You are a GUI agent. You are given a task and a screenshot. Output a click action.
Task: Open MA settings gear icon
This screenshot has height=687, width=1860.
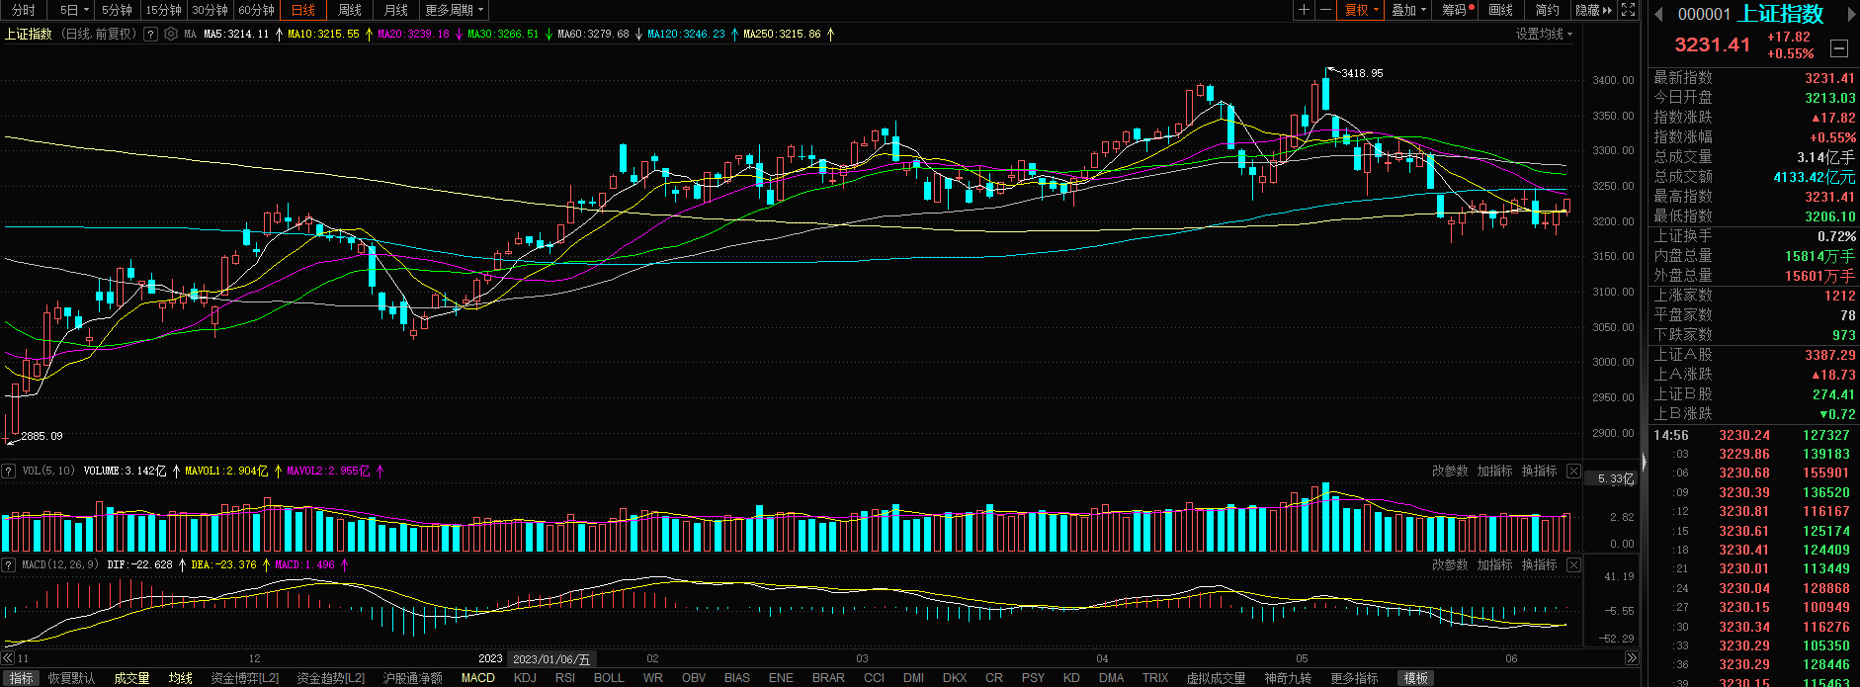171,34
